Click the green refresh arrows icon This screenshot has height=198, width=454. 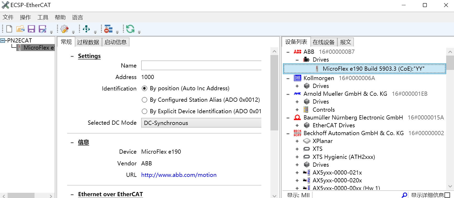point(130,29)
